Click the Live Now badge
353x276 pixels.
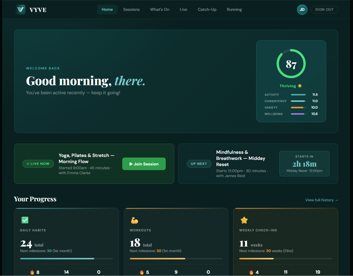tap(38, 164)
